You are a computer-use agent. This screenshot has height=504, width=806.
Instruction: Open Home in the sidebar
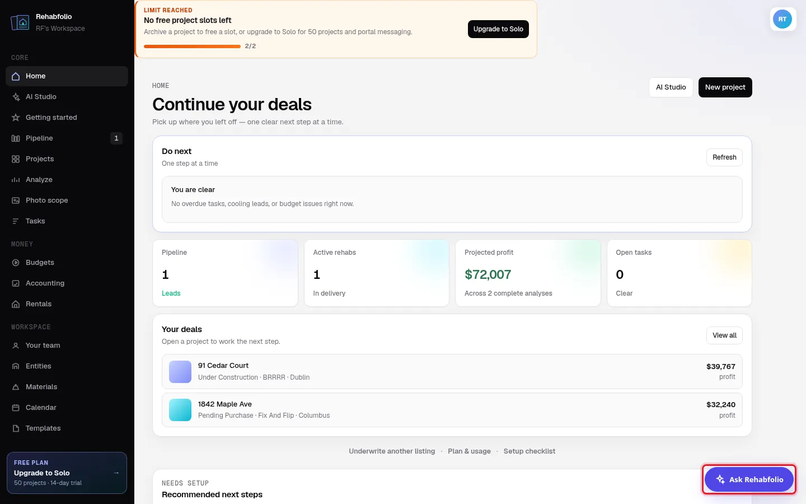click(67, 76)
